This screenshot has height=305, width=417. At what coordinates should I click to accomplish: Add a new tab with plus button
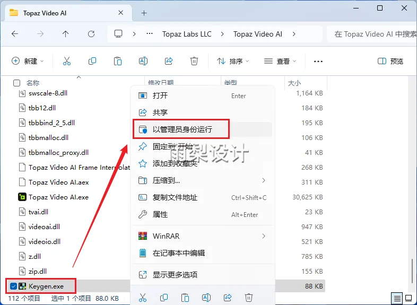[144, 13]
